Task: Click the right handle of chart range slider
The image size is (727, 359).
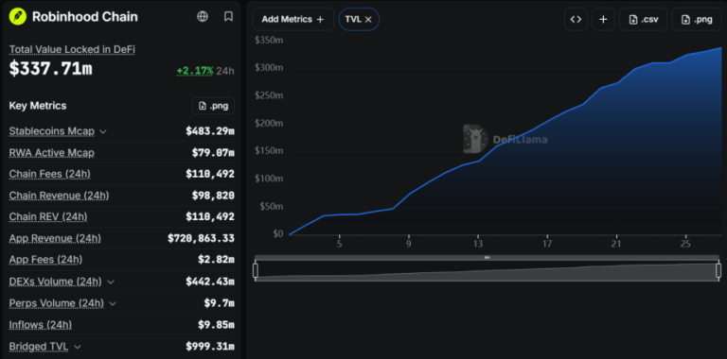Action: (x=718, y=270)
